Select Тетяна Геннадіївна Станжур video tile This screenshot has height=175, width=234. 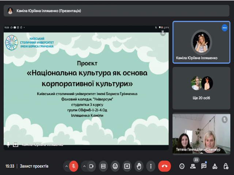pos(201,134)
